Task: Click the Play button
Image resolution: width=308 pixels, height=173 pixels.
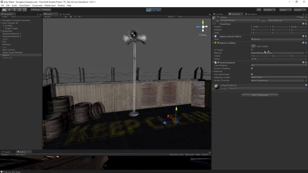Action: coord(149,10)
